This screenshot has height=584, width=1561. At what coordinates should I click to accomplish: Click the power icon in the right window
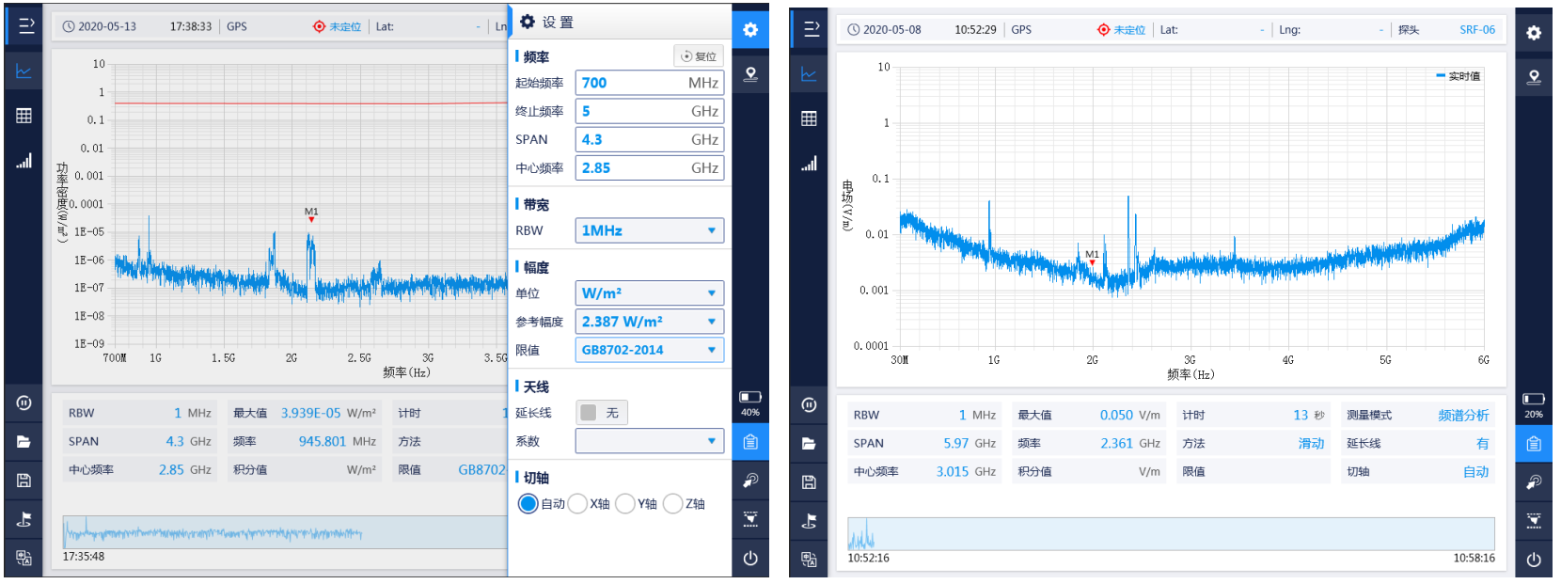click(x=1533, y=559)
